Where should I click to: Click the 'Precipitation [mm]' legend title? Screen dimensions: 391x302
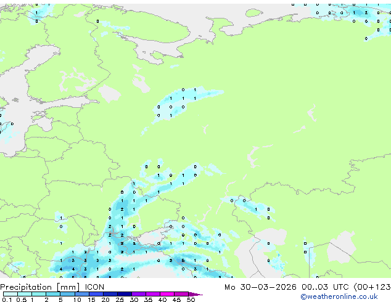[40, 287]
